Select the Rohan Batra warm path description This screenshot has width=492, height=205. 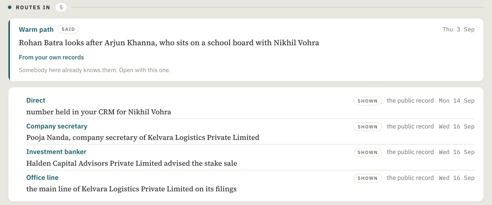click(169, 43)
